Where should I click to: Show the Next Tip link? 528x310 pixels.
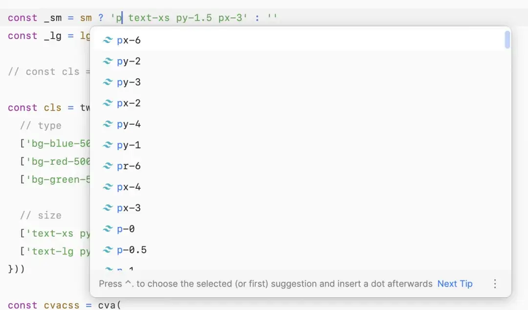[x=455, y=284]
